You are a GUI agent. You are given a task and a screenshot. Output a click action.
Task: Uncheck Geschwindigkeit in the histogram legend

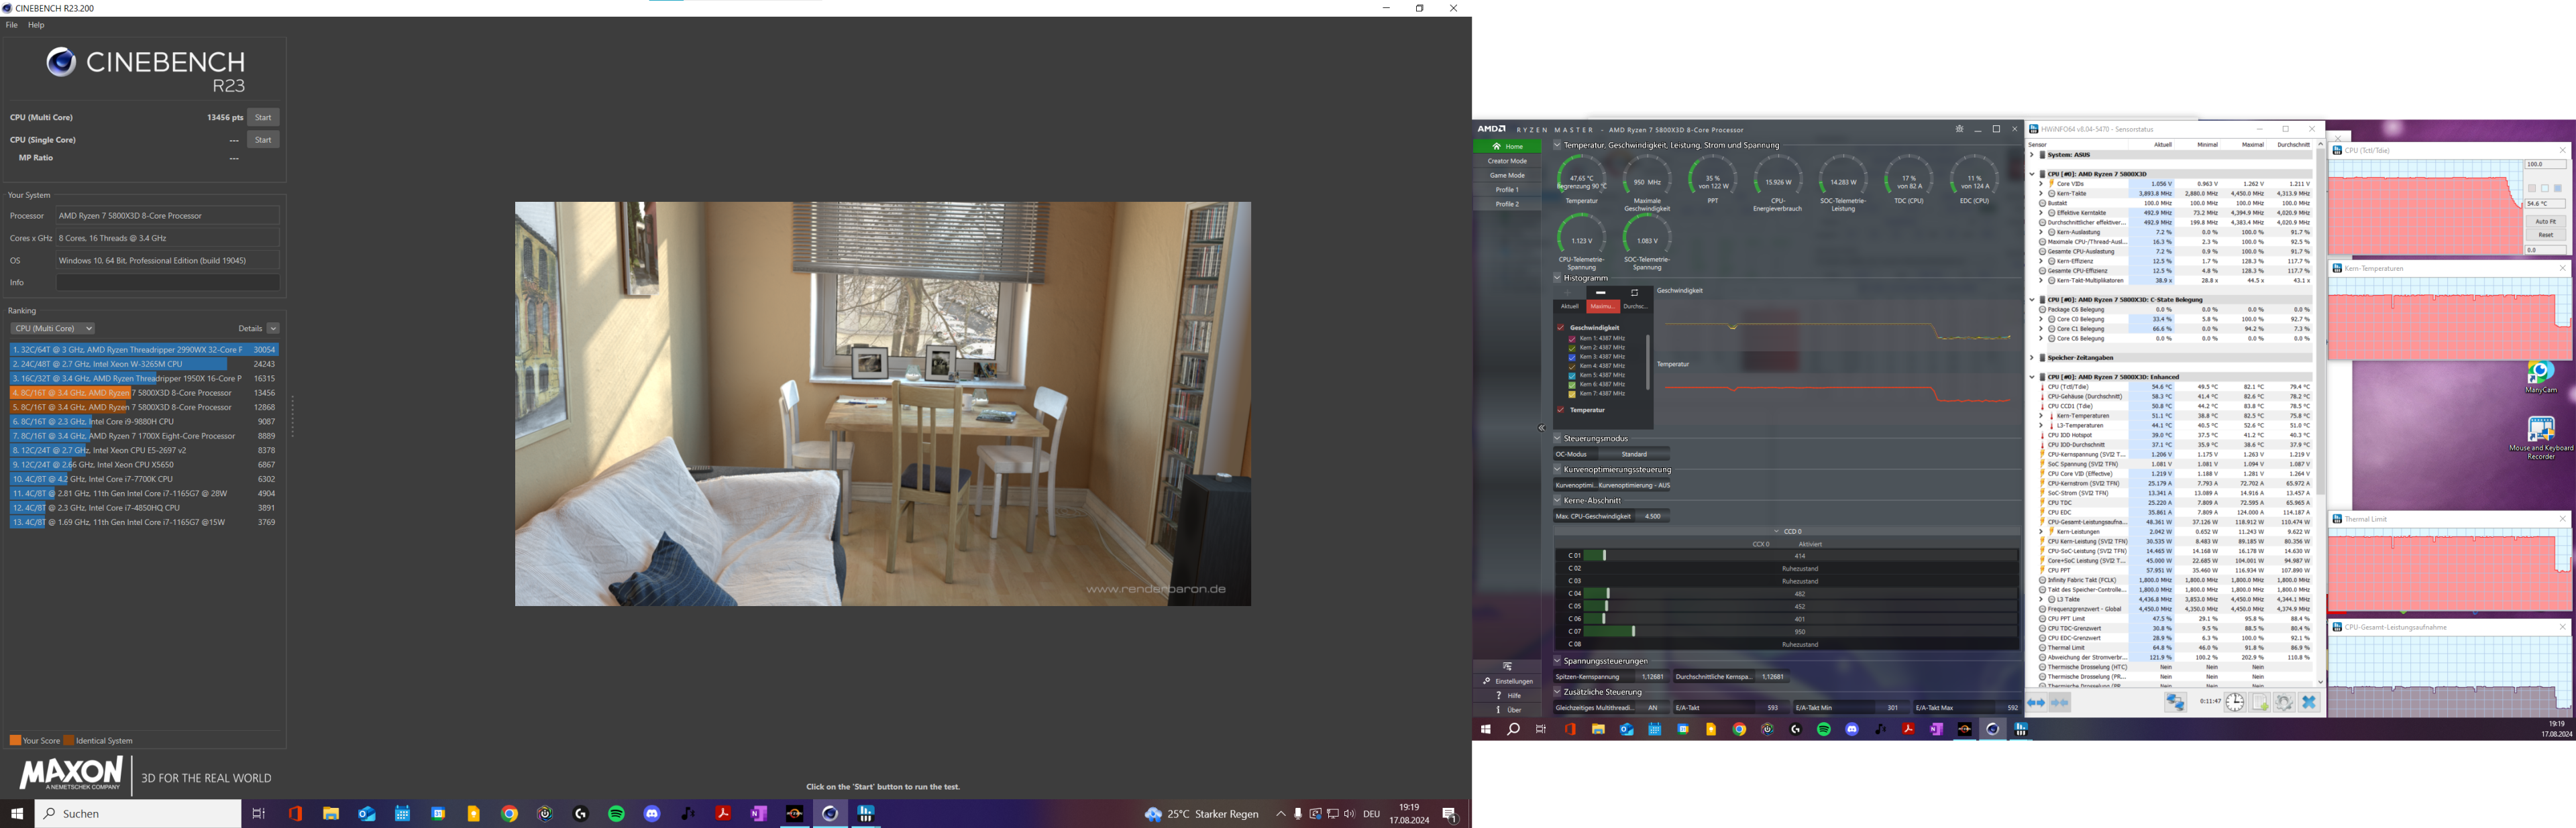pos(1560,328)
